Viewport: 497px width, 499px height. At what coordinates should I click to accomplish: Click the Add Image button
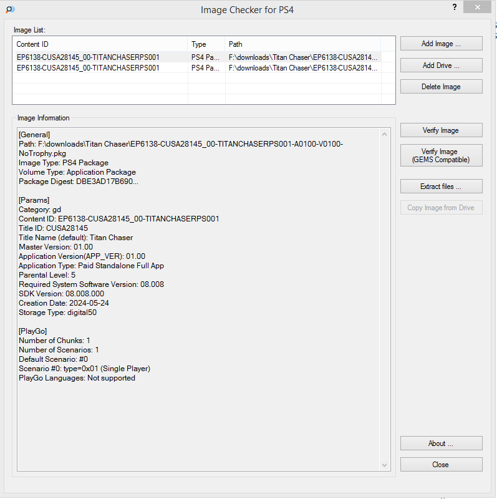coord(441,44)
